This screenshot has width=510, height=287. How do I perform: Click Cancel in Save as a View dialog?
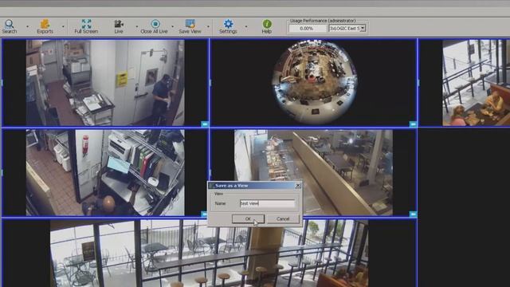283,218
